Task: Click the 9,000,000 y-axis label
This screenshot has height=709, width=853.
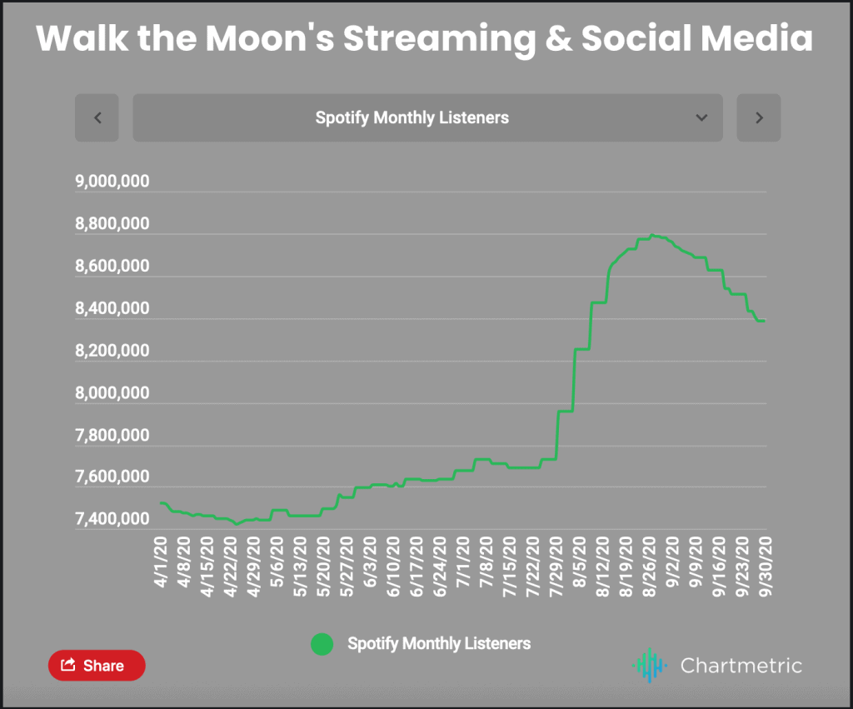Action: (x=112, y=181)
